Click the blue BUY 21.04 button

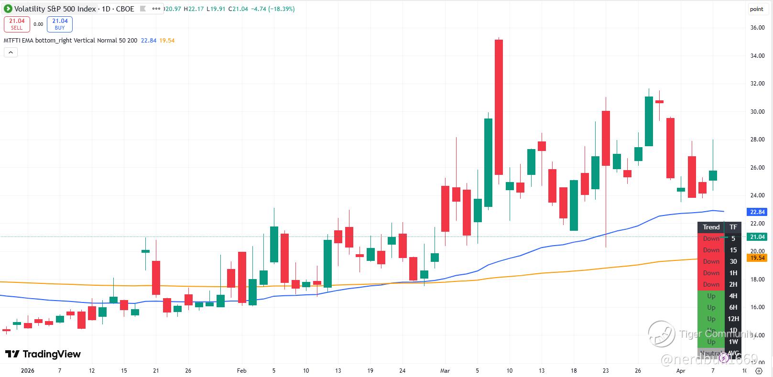coord(60,24)
